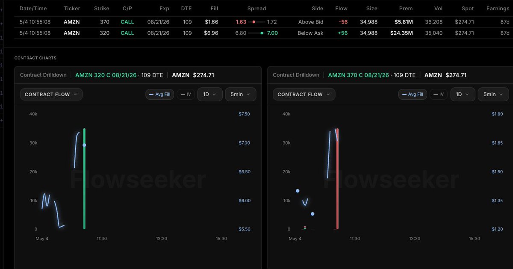513x269 pixels.
Task: Click the -56 flow value
Action: pyautogui.click(x=342, y=22)
